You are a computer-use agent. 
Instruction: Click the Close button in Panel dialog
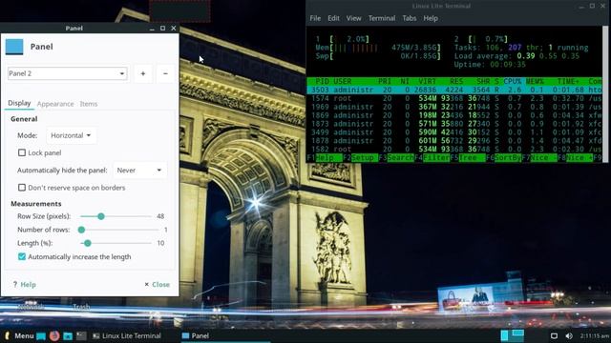click(x=157, y=285)
